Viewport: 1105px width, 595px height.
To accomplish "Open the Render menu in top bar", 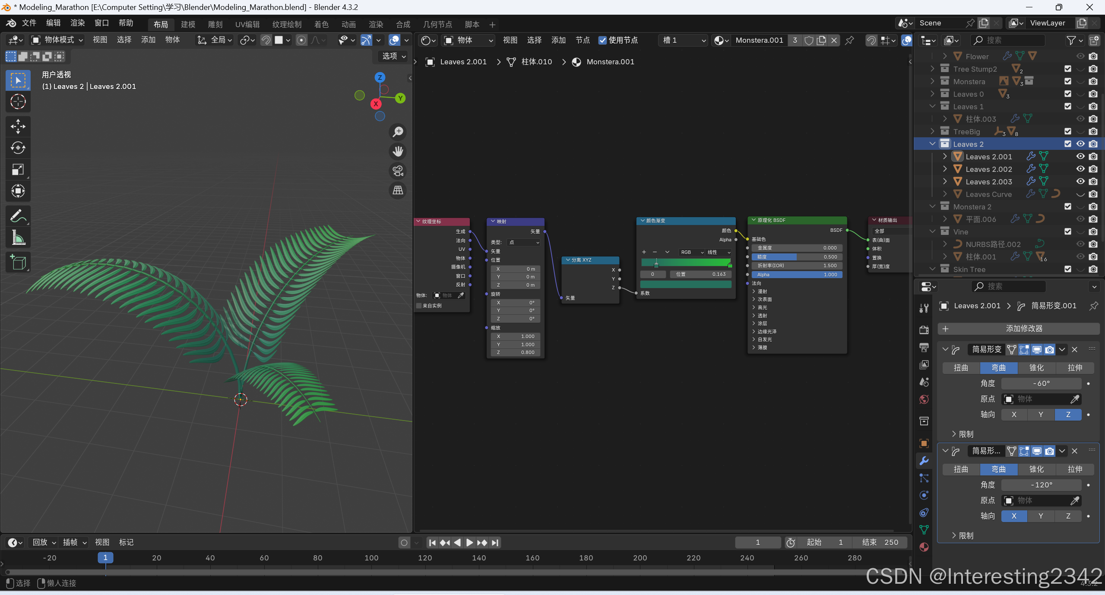I will click(77, 23).
